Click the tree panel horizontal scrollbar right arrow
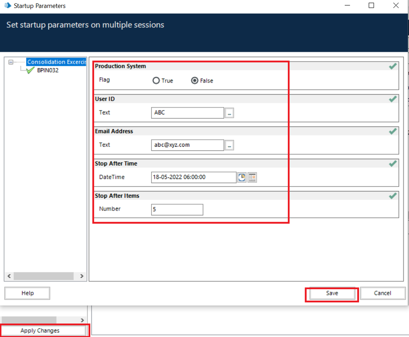The width and height of the screenshot is (409, 337). point(81,276)
